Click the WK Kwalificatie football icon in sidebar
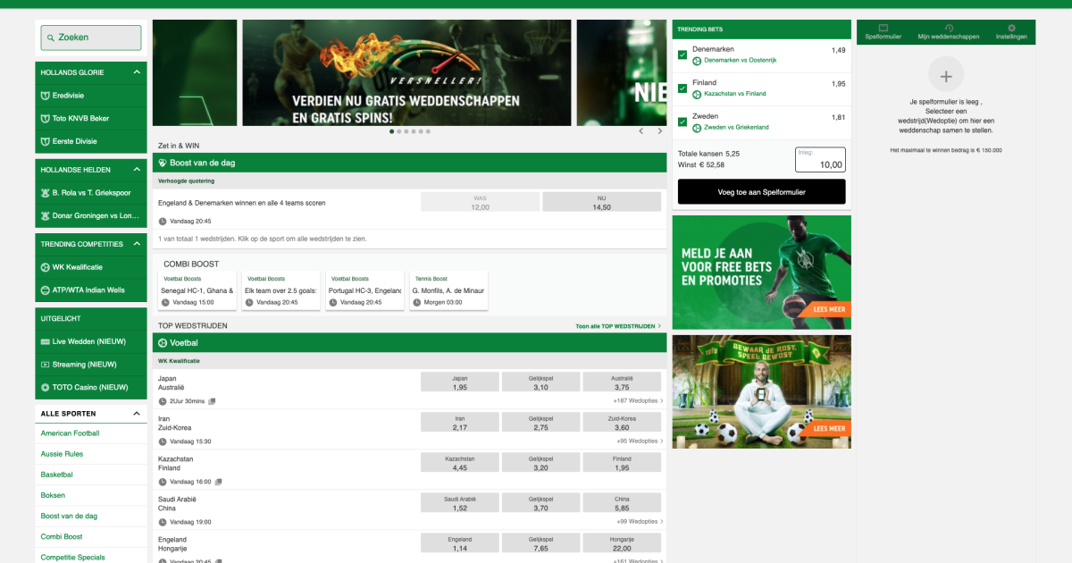The height and width of the screenshot is (563, 1072). (46, 267)
